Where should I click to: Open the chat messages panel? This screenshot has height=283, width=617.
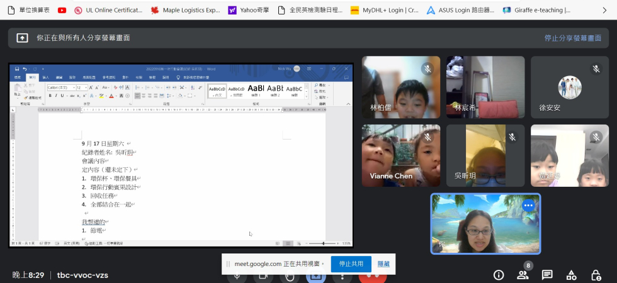[x=547, y=275]
